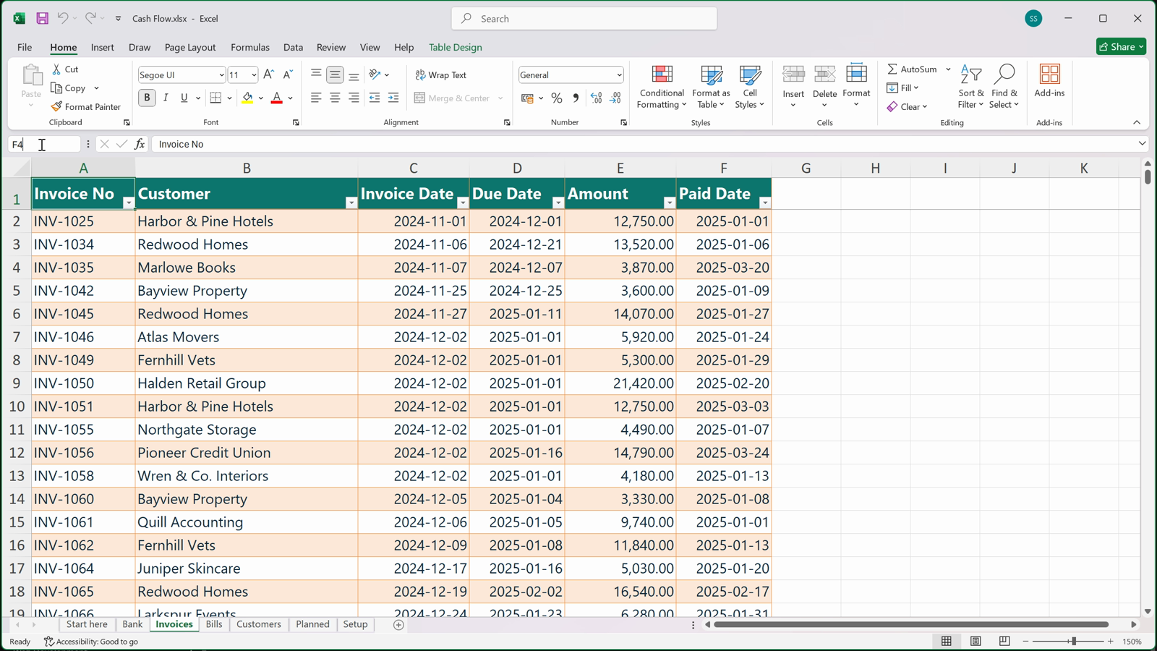Click the Undo arrow icon

tap(63, 18)
